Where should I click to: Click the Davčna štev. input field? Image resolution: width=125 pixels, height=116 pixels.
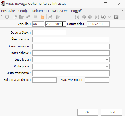pyautogui.click(x=49, y=33)
